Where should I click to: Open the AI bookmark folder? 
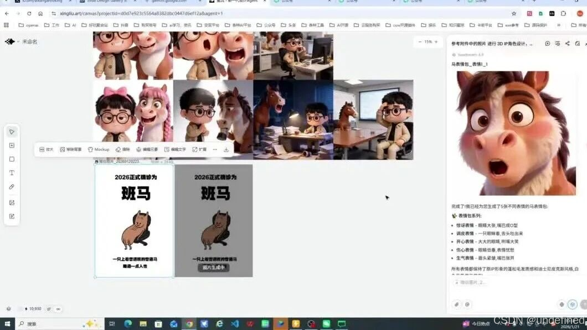(x=70, y=25)
